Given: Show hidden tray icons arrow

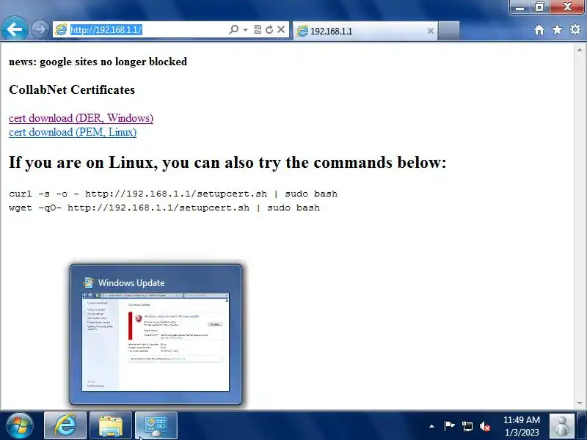Looking at the screenshot, I should (431, 426).
